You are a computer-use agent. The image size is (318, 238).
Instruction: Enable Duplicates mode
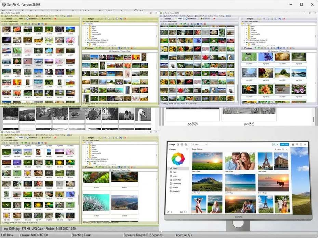pyautogui.click(x=46, y=19)
